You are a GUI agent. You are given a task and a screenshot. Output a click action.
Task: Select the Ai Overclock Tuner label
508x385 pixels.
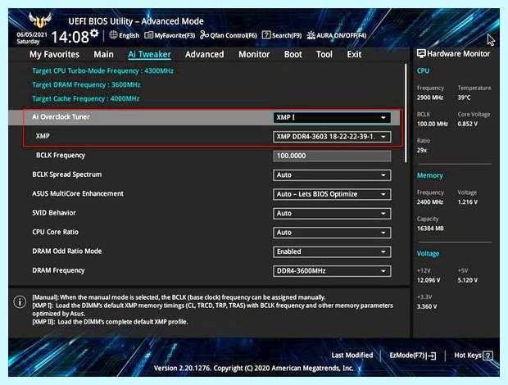click(61, 117)
